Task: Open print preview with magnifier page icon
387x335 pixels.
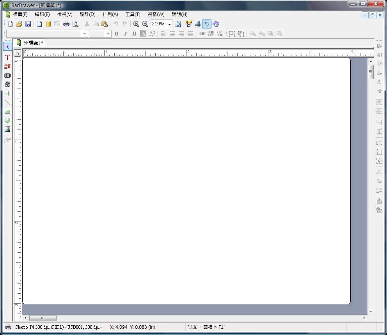Action: pyautogui.click(x=76, y=24)
